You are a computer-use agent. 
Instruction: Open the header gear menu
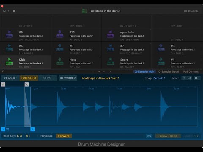[14, 11]
